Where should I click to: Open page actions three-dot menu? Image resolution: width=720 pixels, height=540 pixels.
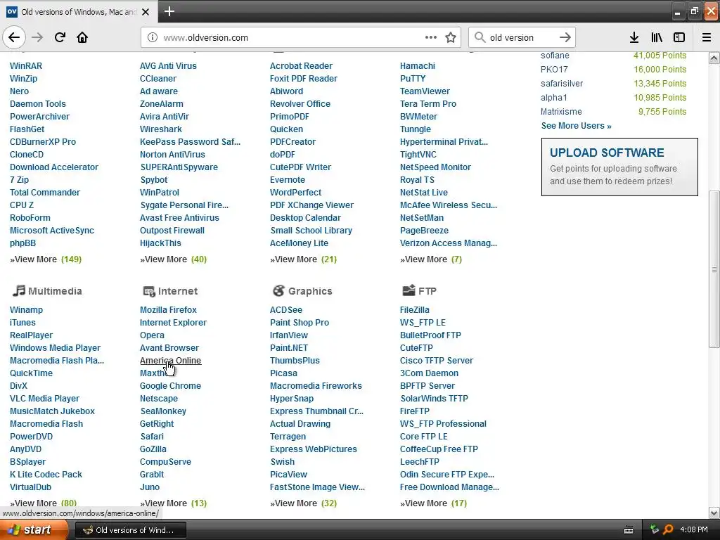click(x=431, y=37)
